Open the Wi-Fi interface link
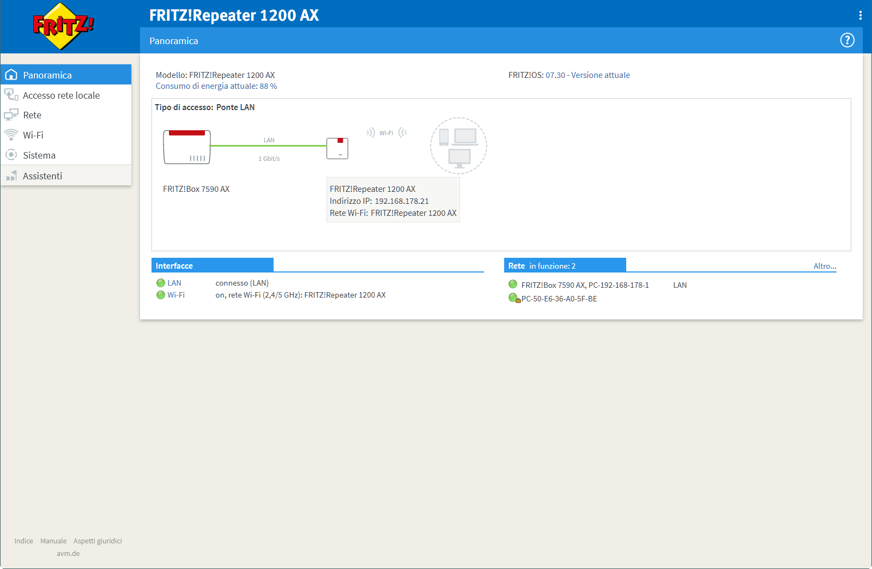The height and width of the screenshot is (569, 872). pos(176,295)
